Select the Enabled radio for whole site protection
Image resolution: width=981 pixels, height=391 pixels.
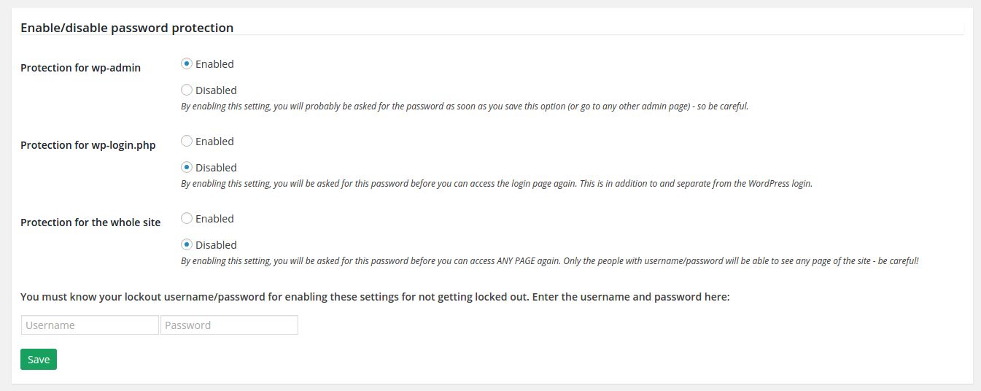[187, 219]
